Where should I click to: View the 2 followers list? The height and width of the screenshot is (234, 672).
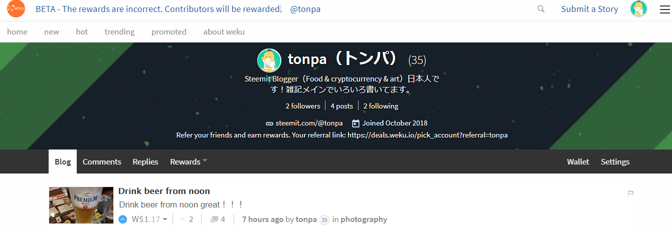click(x=303, y=106)
